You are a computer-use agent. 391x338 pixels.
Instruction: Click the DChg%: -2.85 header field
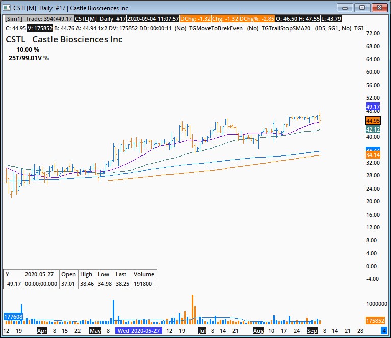pyautogui.click(x=257, y=19)
